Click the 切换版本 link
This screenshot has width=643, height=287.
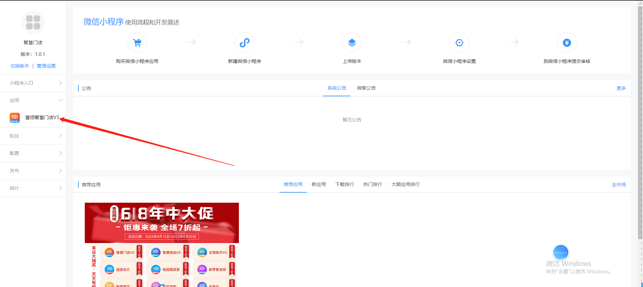coord(20,66)
